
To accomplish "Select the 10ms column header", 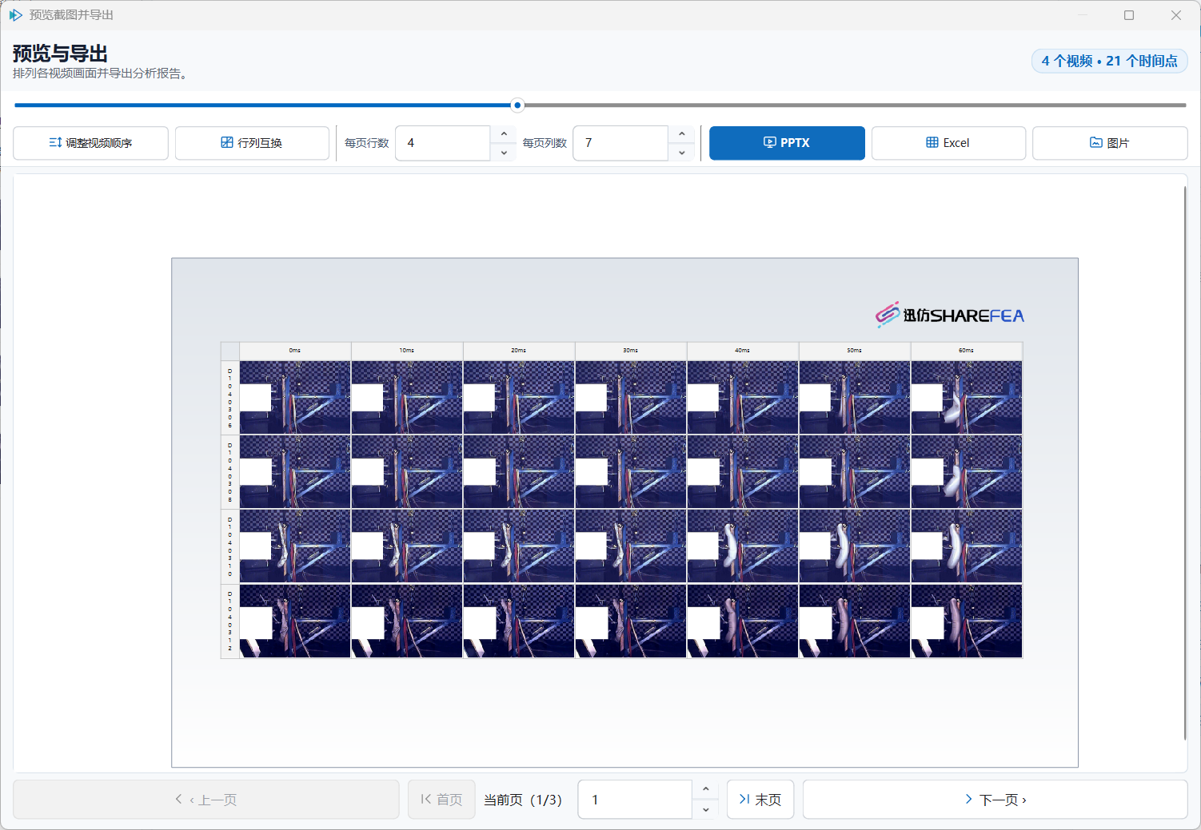I will pyautogui.click(x=407, y=351).
